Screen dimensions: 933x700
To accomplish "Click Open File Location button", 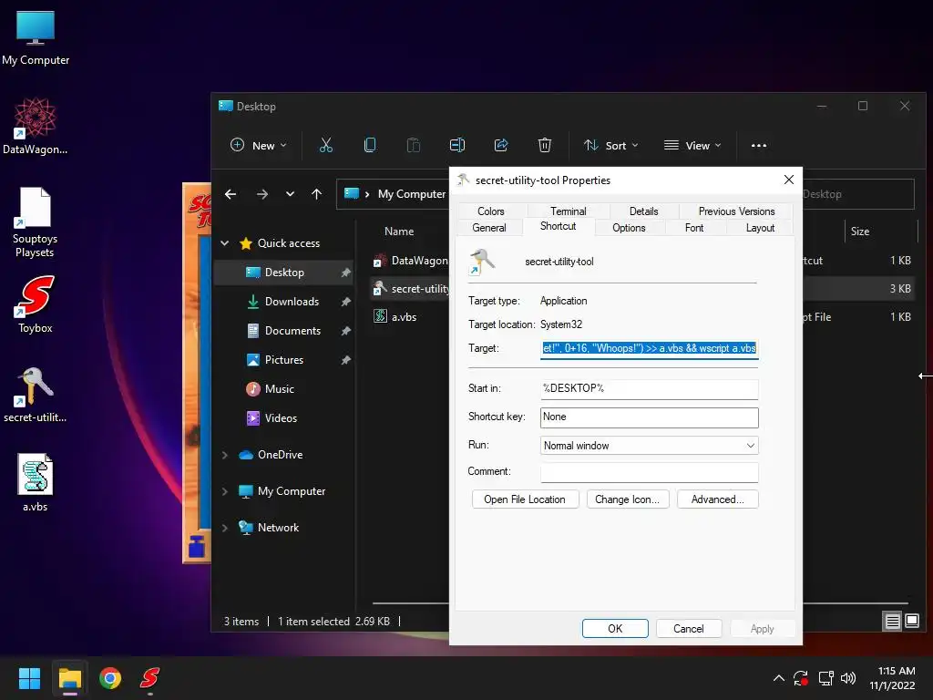I will pyautogui.click(x=525, y=499).
